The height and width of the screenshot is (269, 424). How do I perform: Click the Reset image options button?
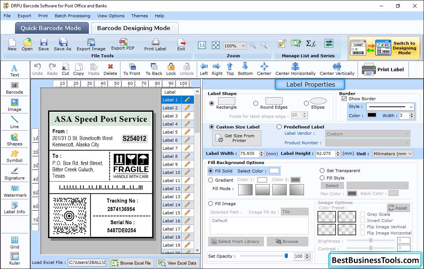[398, 208]
